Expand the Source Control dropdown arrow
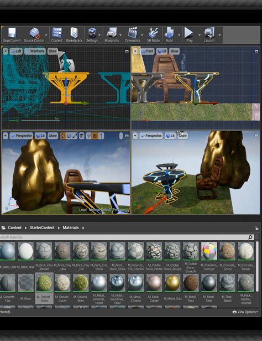 coord(46,35)
